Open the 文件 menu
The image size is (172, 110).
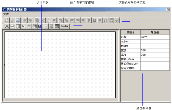click(x=6, y=14)
